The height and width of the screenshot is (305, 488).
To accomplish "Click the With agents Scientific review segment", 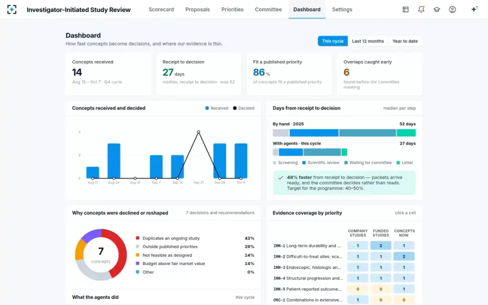I will (x=291, y=152).
